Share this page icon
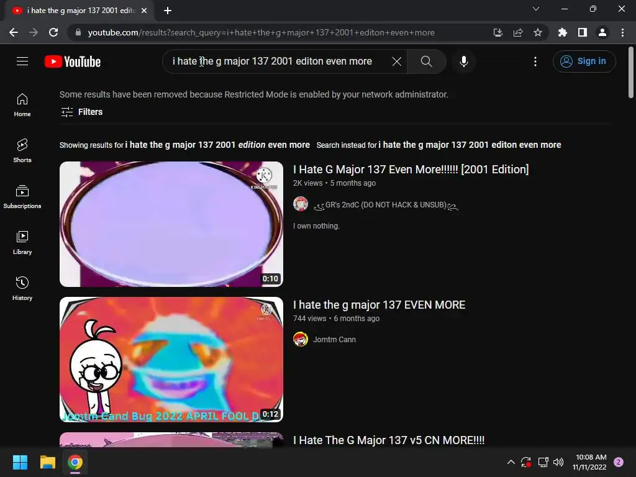This screenshot has width=636, height=477. point(518,32)
